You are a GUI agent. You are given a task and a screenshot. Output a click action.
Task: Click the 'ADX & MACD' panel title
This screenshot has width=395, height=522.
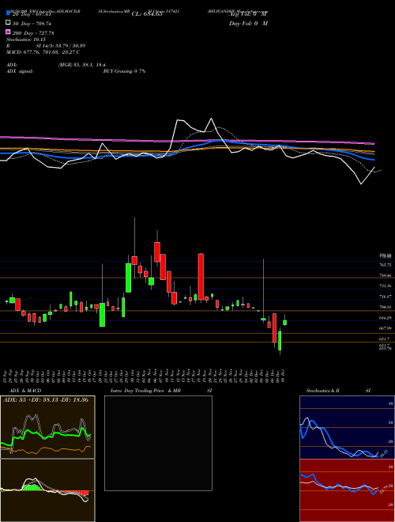coord(25,391)
